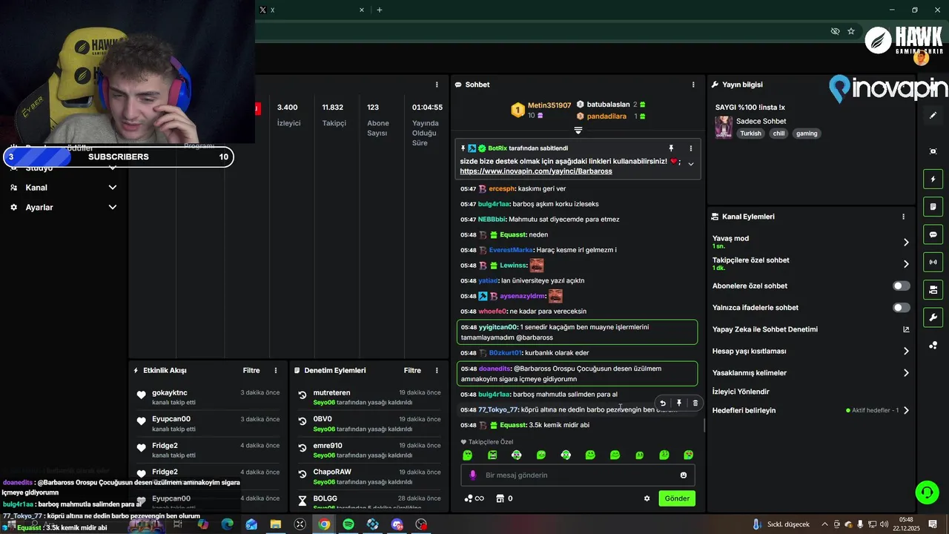
Task: Open Kanal Eylemleri three-dot menu
Action: 903,217
